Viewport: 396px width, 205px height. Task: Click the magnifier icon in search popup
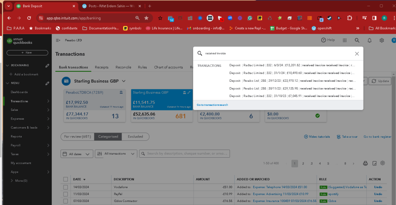[200, 53]
